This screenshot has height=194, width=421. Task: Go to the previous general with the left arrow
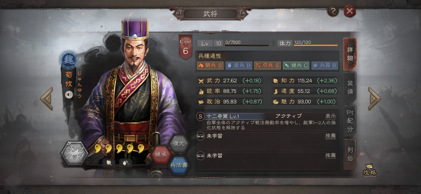46,99
